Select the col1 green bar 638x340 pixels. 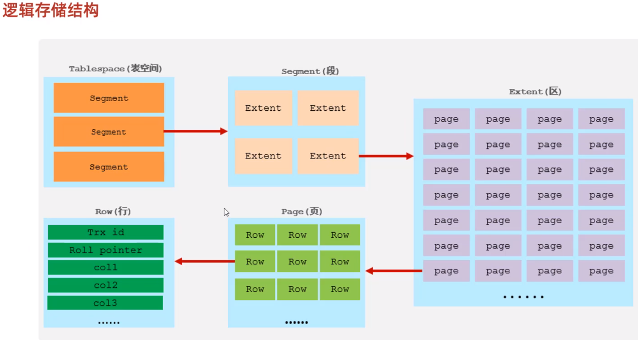coord(106,267)
